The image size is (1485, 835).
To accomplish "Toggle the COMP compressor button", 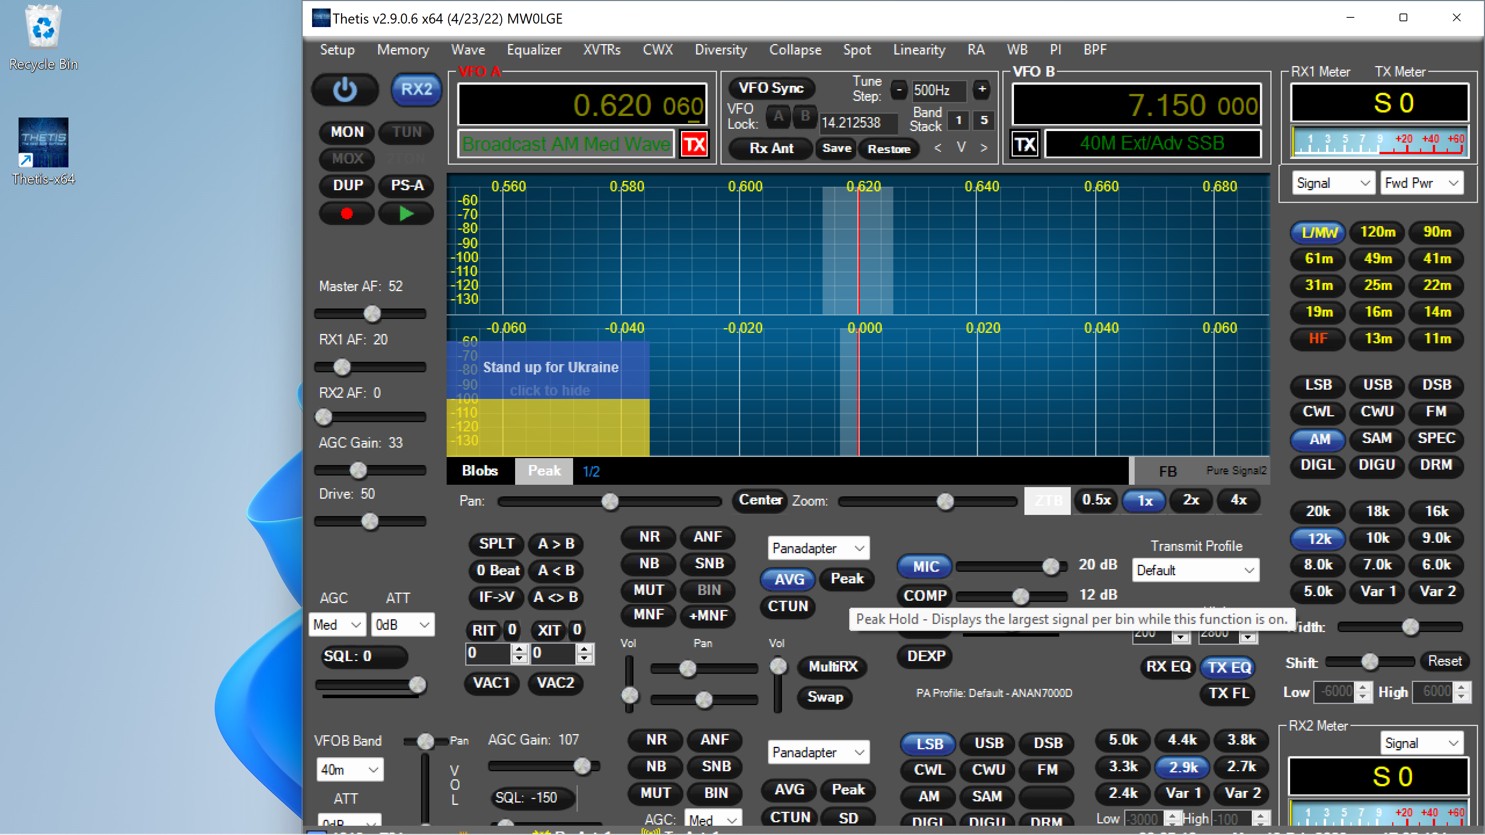I will pyautogui.click(x=924, y=595).
